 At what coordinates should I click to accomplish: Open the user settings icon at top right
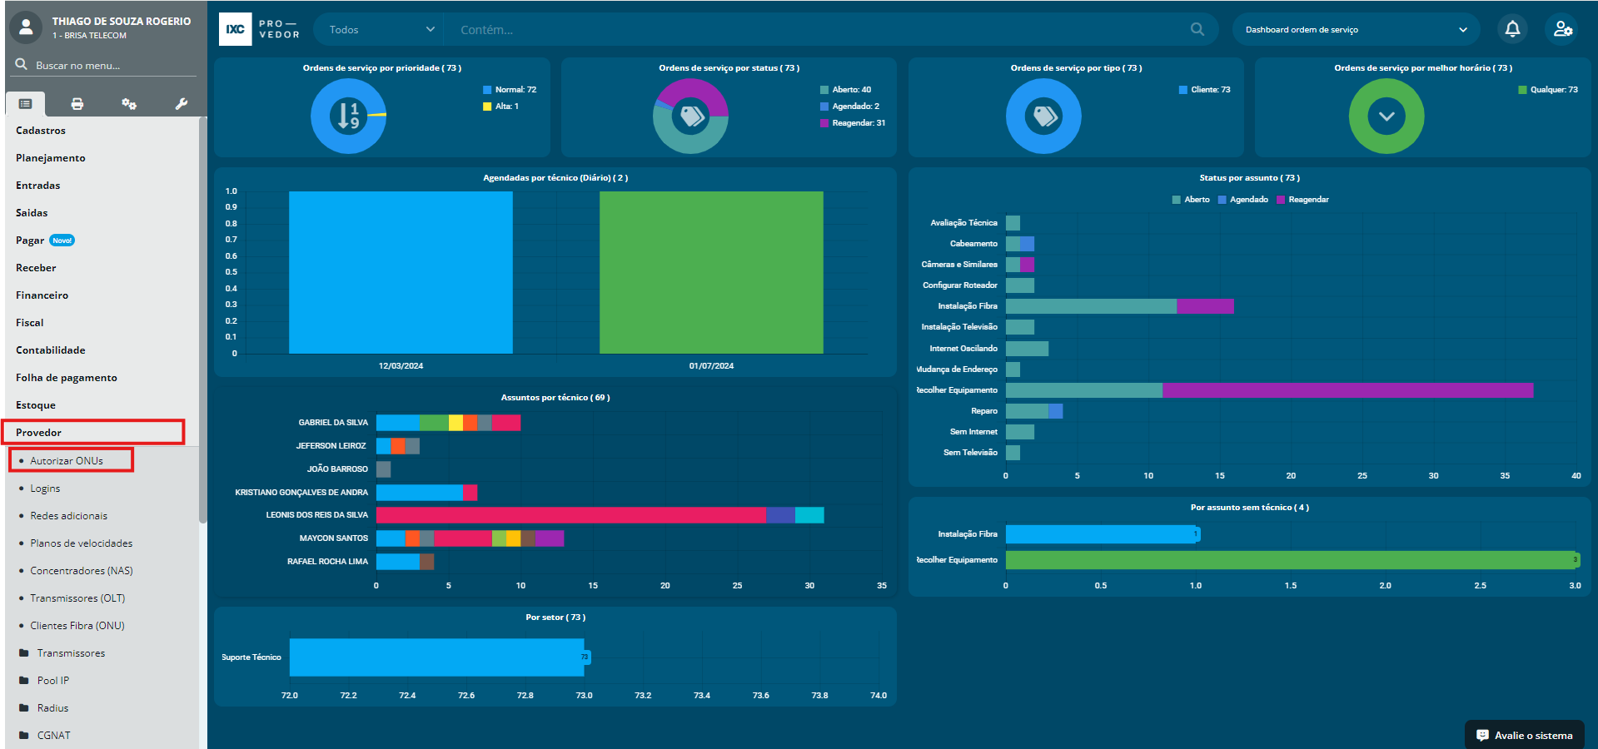pyautogui.click(x=1563, y=29)
